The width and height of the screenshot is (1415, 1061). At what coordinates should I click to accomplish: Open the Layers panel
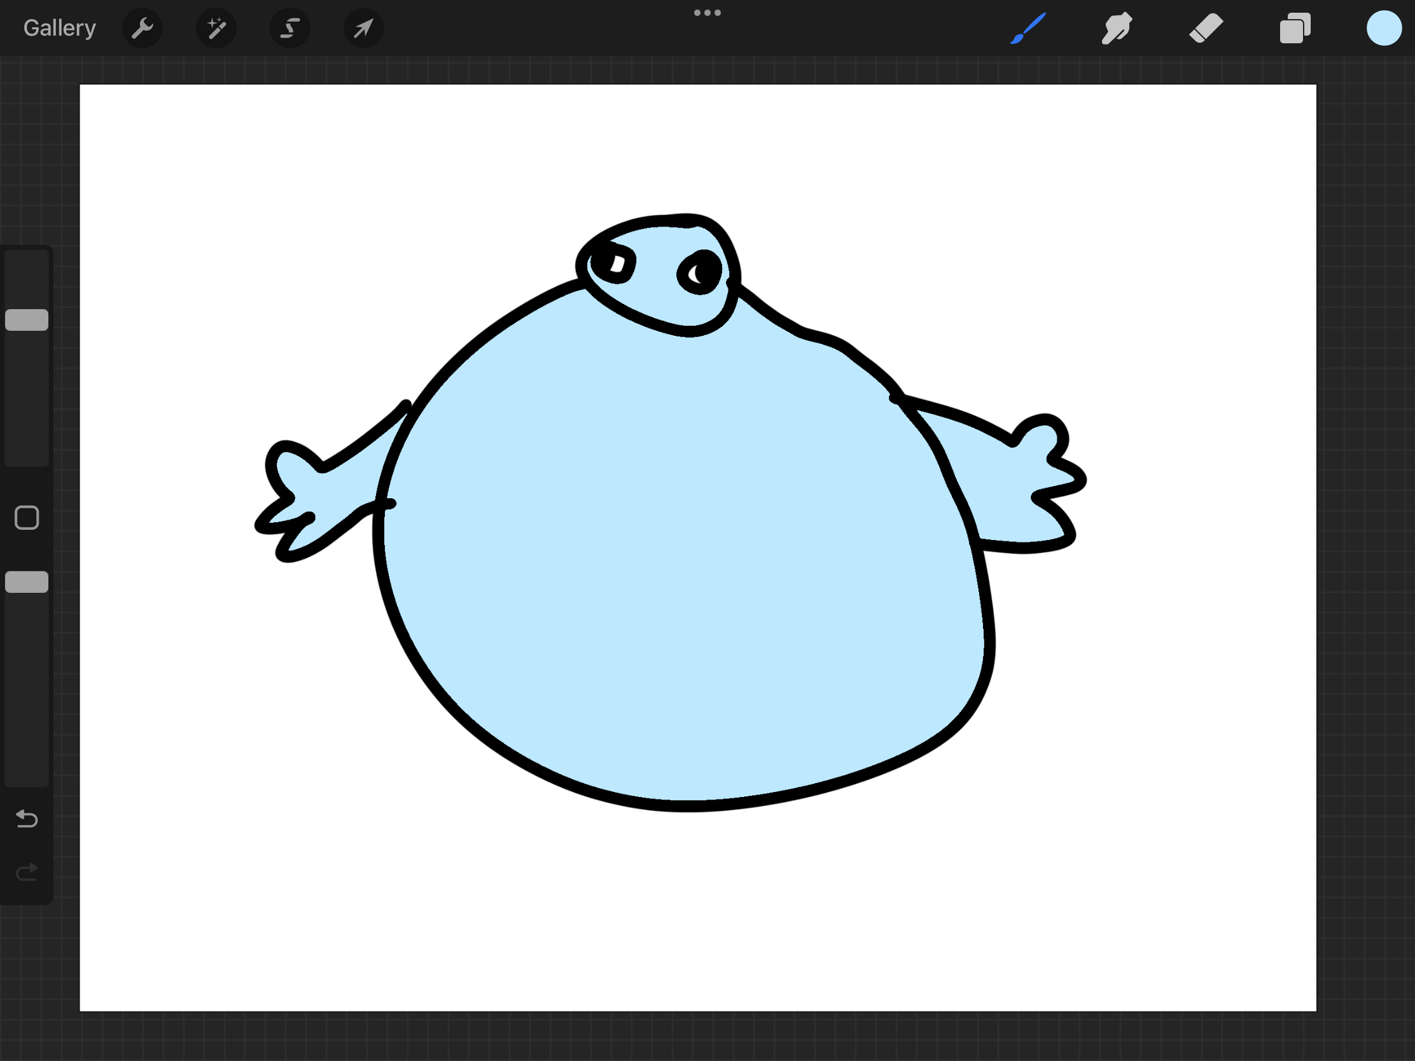[x=1295, y=28]
